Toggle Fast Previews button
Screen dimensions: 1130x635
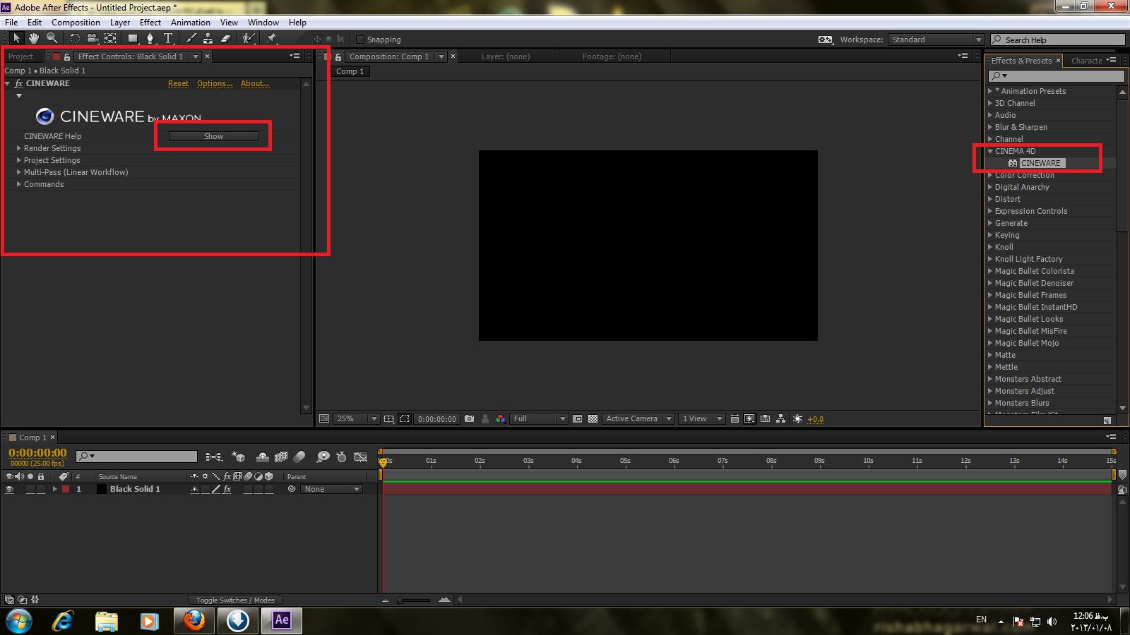coord(749,419)
